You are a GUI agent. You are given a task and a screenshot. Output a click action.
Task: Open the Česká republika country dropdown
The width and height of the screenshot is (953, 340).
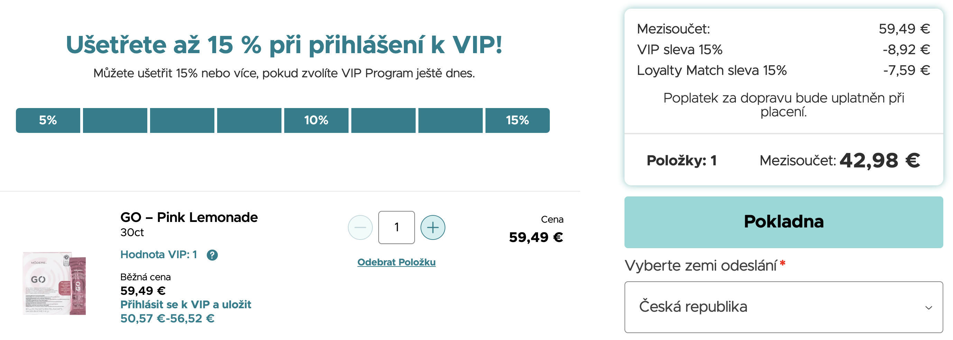[x=783, y=307]
